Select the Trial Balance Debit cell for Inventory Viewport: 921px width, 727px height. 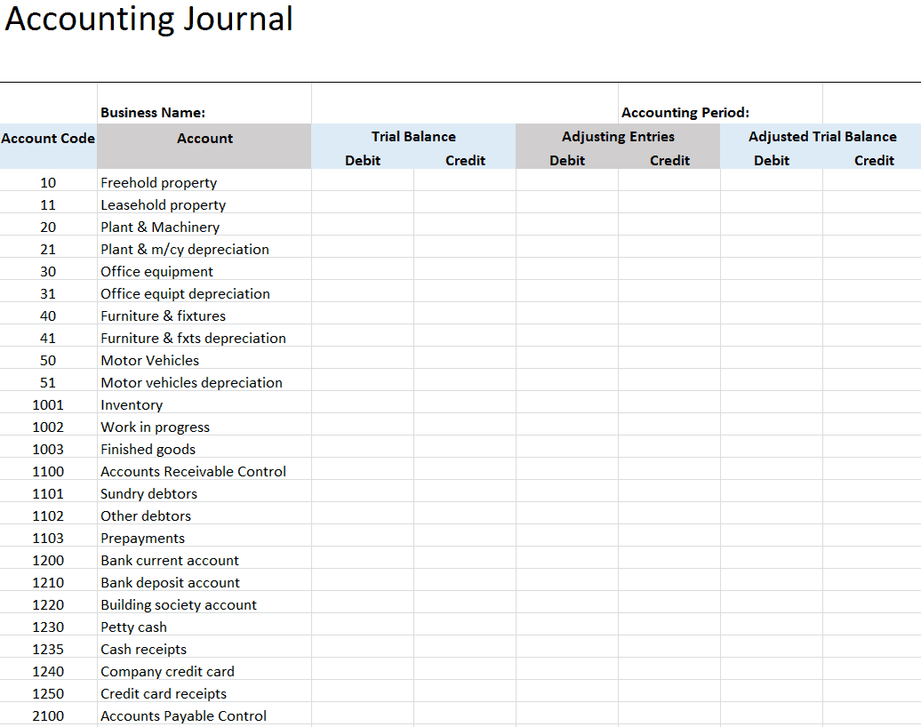(363, 404)
